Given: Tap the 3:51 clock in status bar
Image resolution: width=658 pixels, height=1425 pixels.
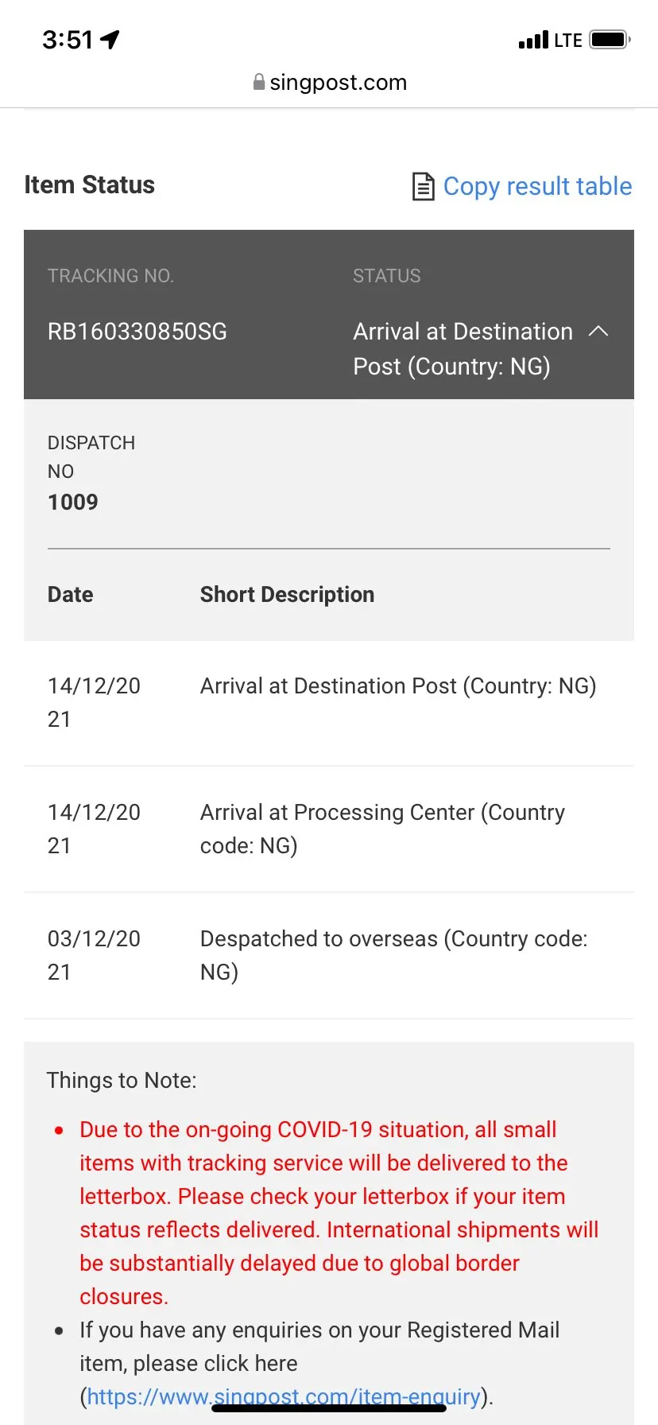Looking at the screenshot, I should click(68, 39).
